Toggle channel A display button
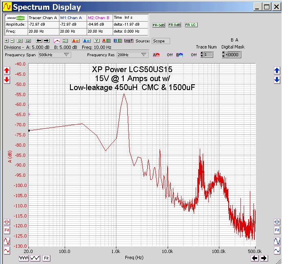Screen dimensions: 282x264 pyautogui.click(x=106, y=41)
